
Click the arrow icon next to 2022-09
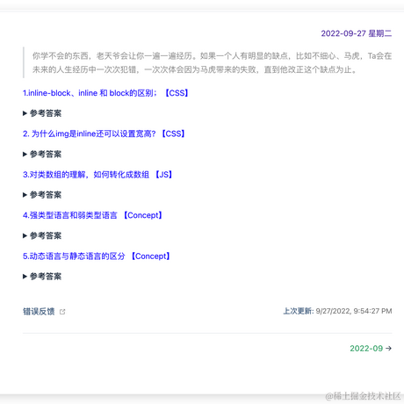click(x=388, y=349)
